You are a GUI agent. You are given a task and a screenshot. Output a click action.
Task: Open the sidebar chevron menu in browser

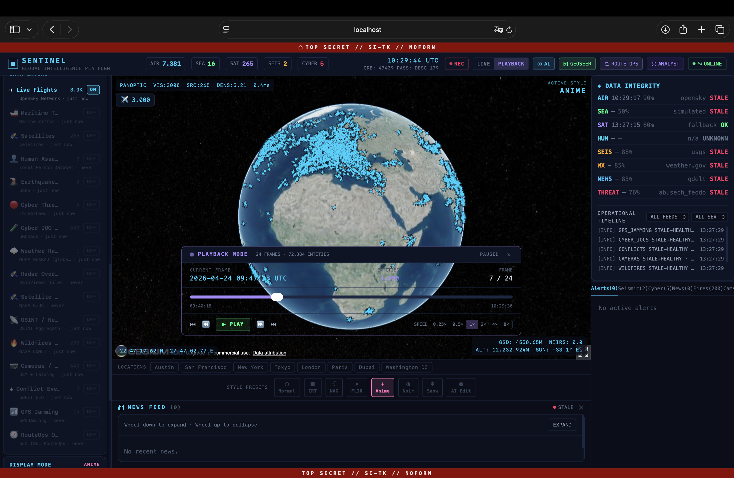[29, 29]
